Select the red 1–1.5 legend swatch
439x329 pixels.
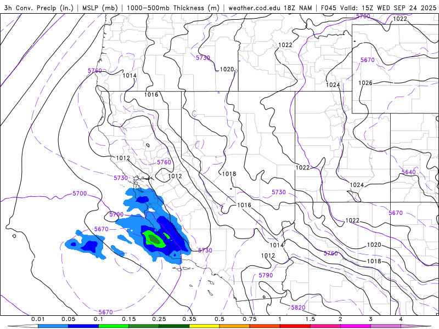coord(295,326)
